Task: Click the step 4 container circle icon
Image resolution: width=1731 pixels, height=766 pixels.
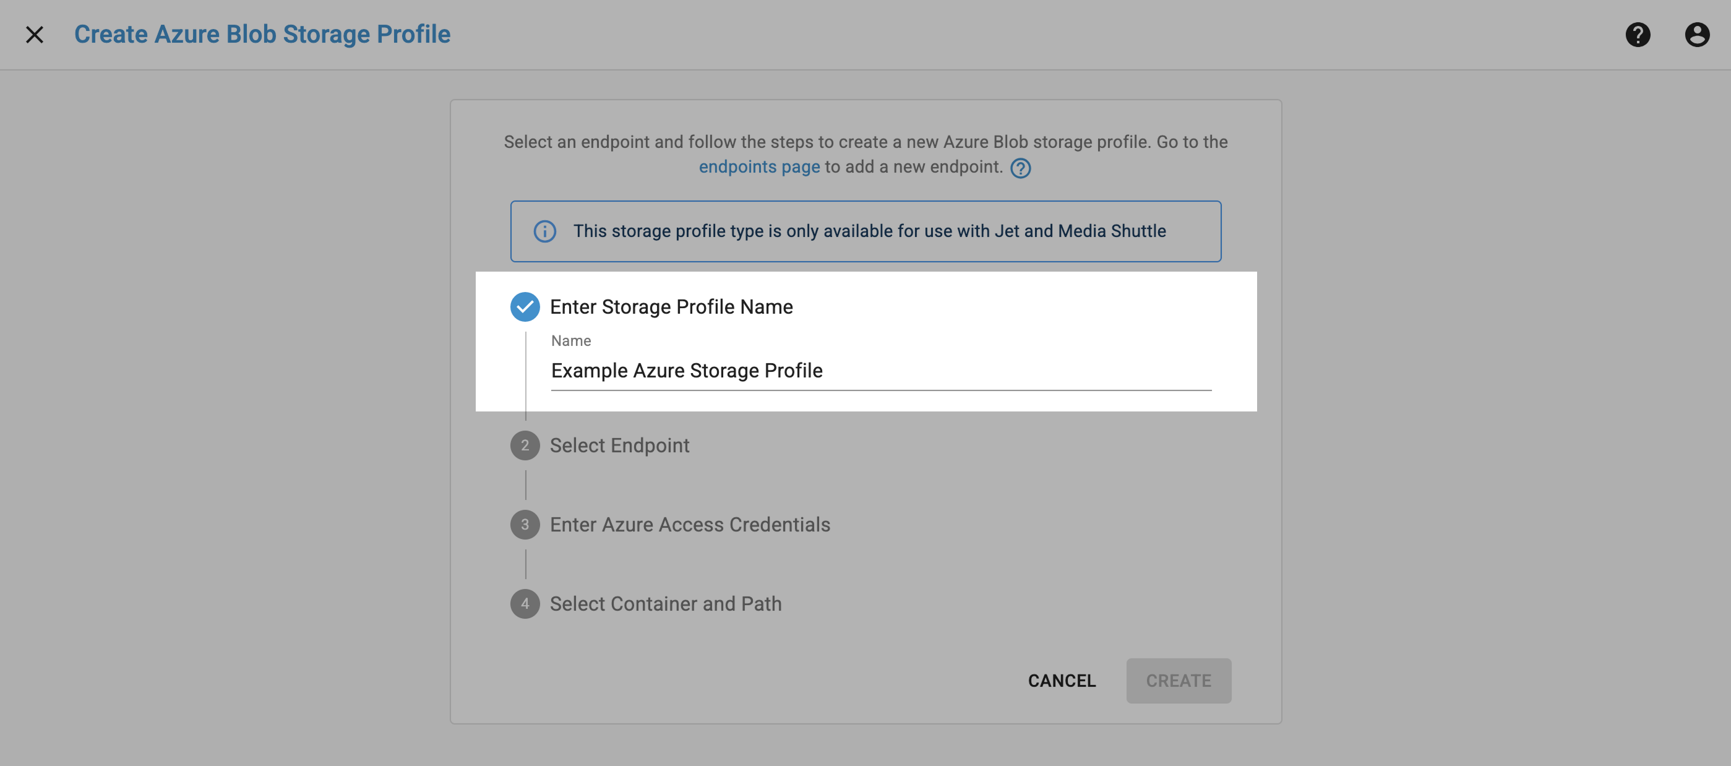Action: pyautogui.click(x=525, y=603)
